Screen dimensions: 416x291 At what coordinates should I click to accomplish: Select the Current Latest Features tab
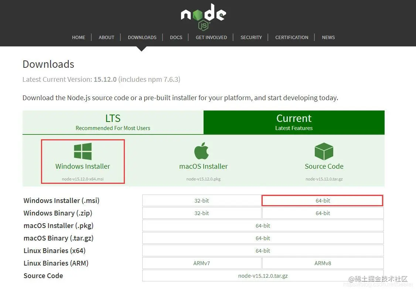(294, 123)
